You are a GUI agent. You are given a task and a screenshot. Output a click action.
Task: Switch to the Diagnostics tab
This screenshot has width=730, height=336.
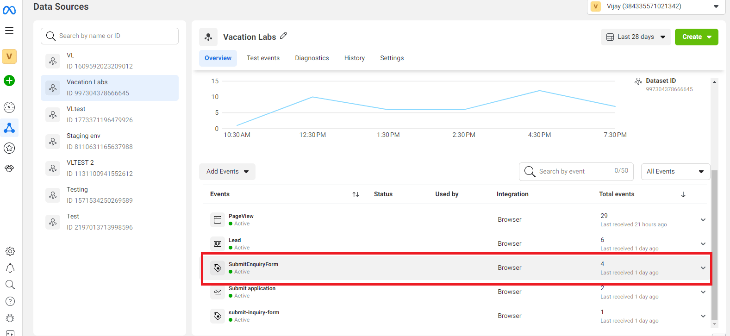coord(312,58)
